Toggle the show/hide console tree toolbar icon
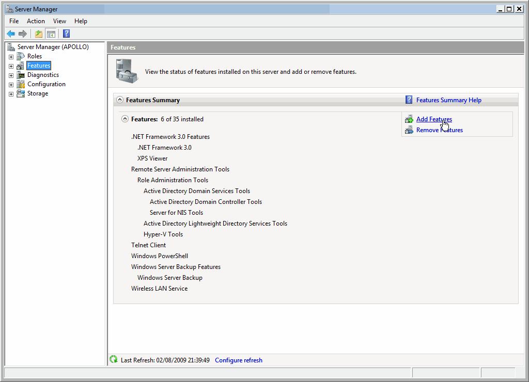The width and height of the screenshot is (529, 382). (51, 34)
